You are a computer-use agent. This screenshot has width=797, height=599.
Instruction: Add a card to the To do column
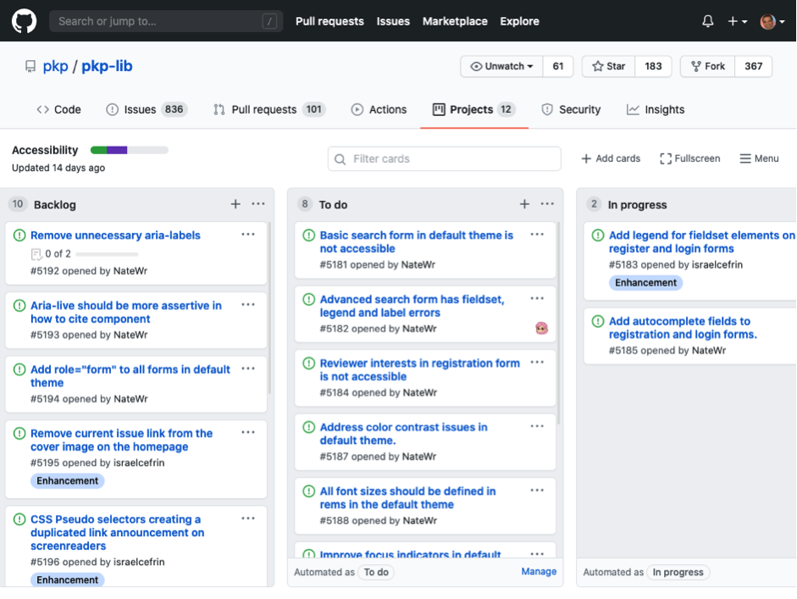point(524,204)
